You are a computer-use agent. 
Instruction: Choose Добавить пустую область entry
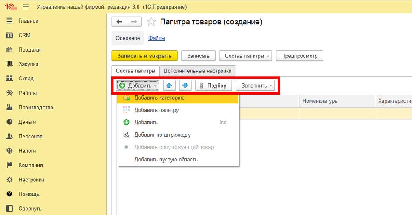point(178,159)
